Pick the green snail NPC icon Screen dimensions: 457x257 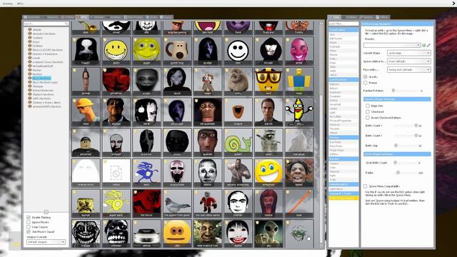click(x=238, y=142)
